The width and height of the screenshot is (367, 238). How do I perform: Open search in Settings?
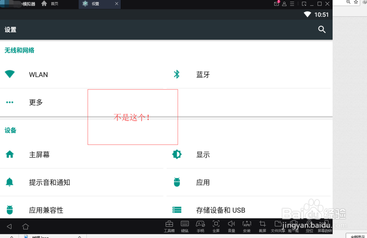[x=322, y=30]
